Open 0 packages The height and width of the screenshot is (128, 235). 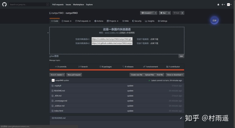pyautogui.click(x=105, y=67)
